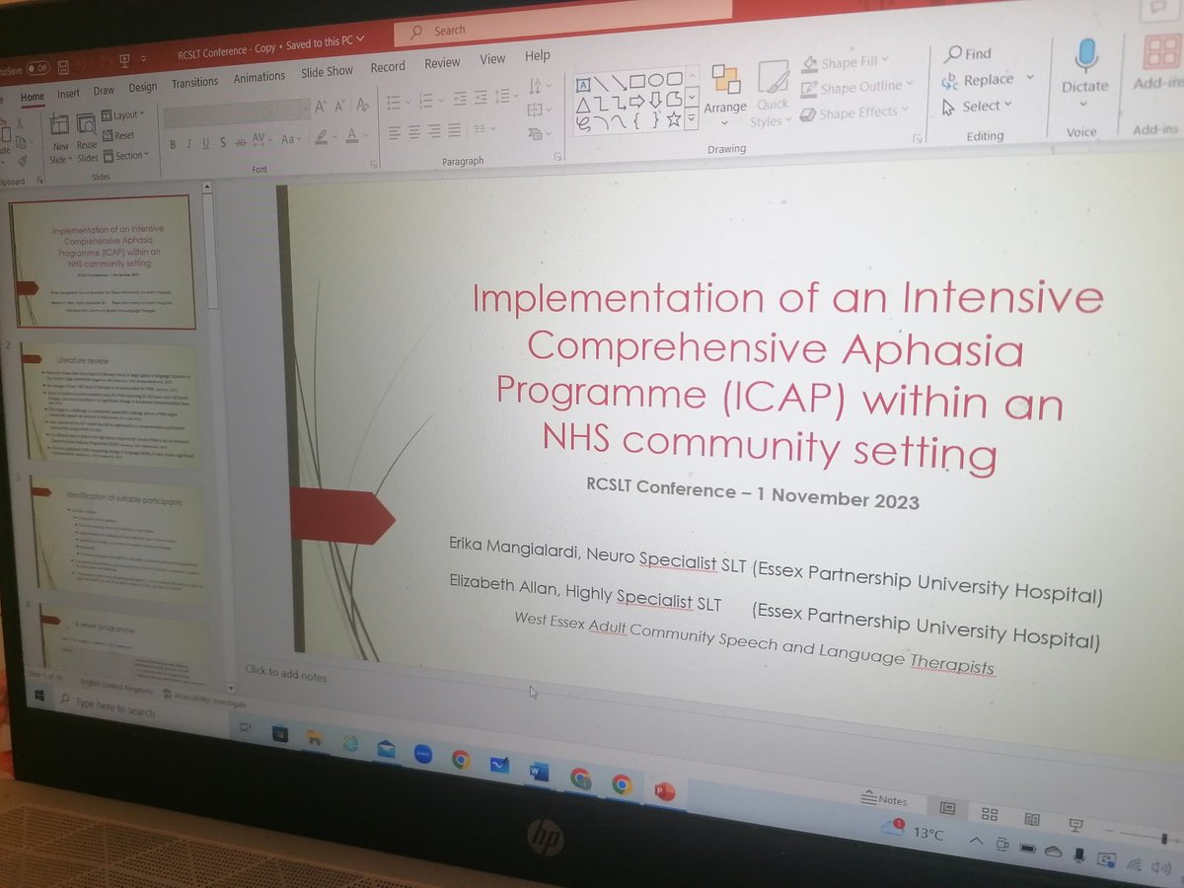Screen dimensions: 1184x888
Task: Center the text
Action: [413, 132]
